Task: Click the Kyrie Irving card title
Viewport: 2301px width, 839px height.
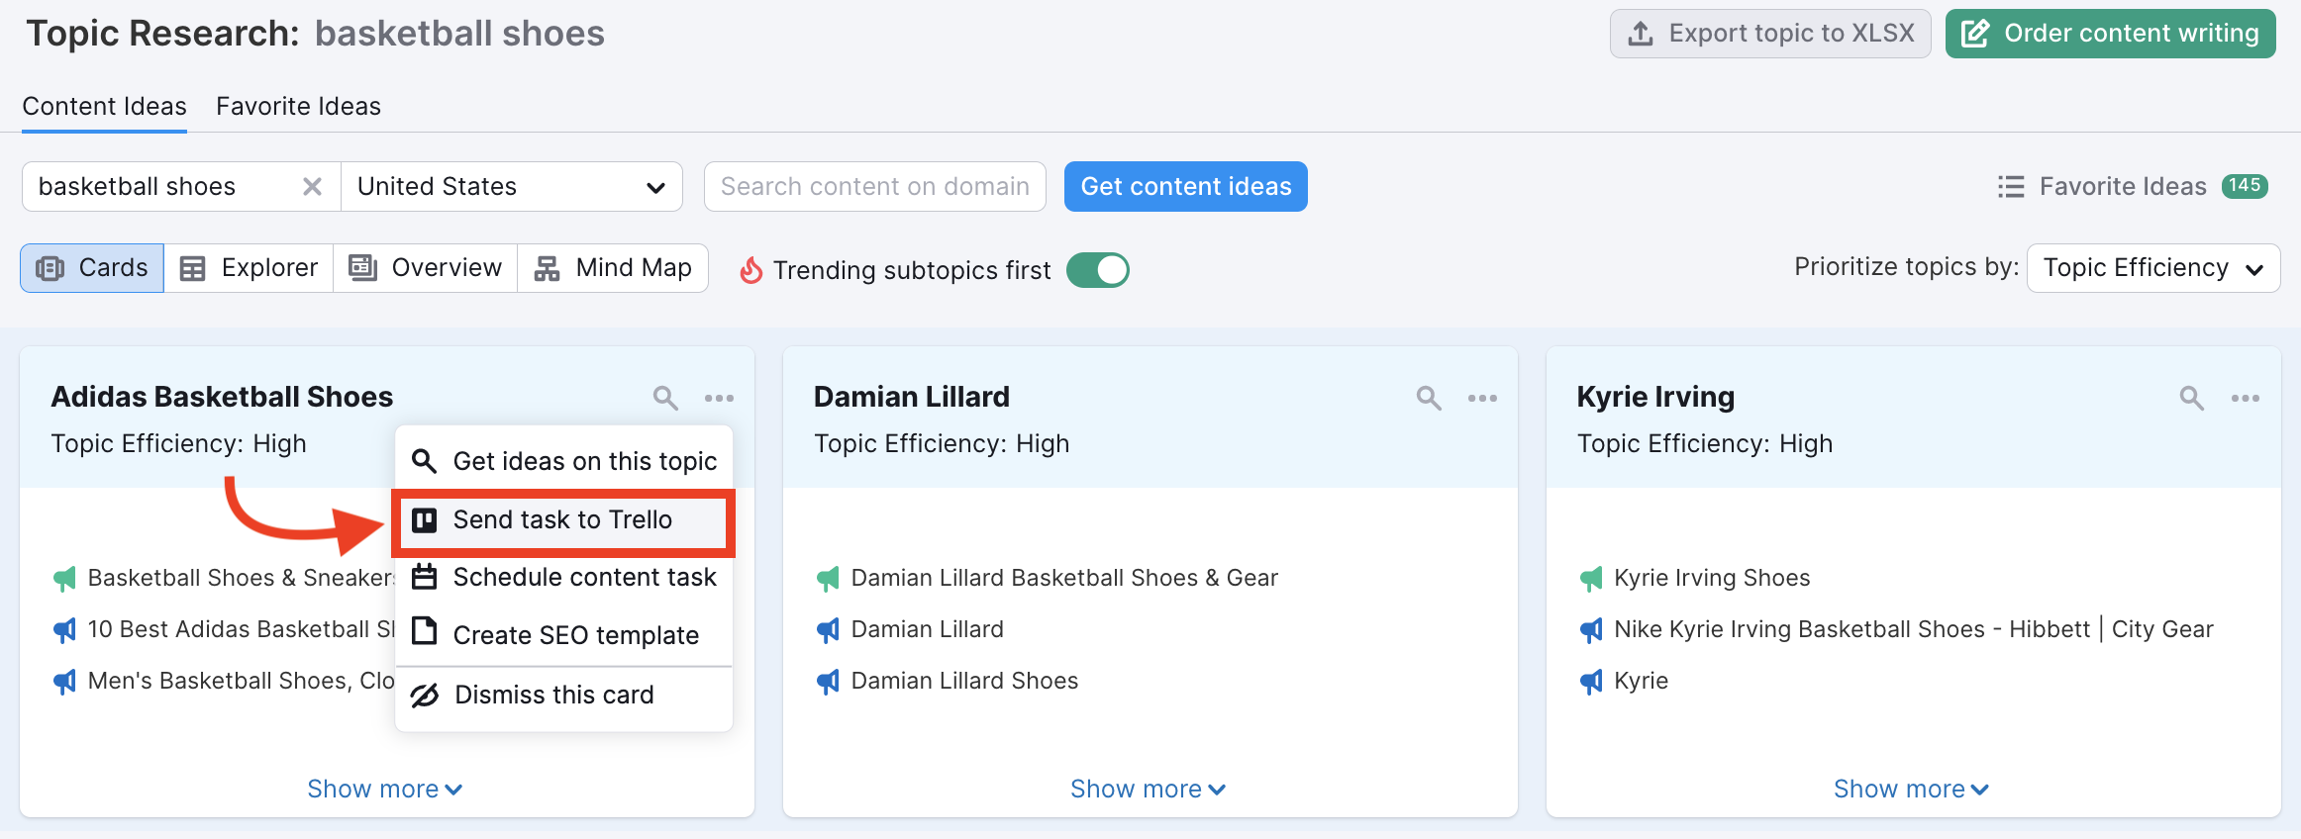Action: coord(1655,397)
